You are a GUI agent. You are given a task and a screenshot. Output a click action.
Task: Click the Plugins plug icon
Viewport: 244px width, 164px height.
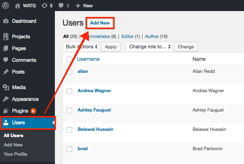(6, 111)
